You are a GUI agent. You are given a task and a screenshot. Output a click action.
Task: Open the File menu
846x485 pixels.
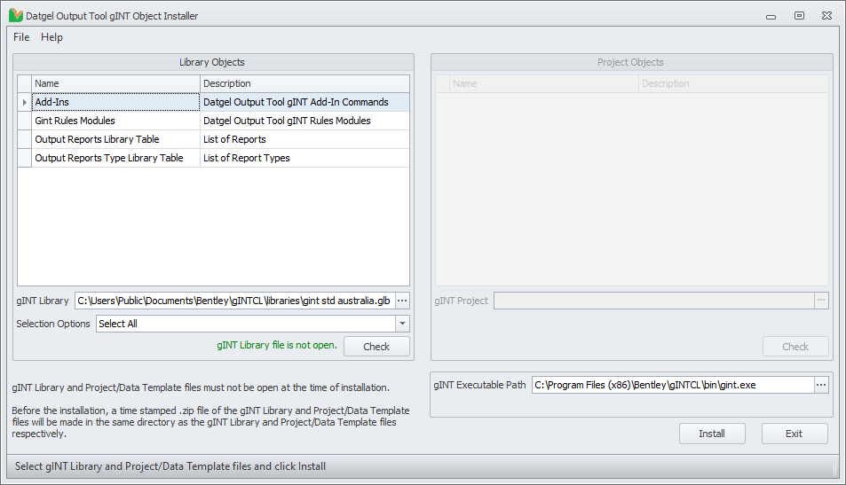[21, 37]
